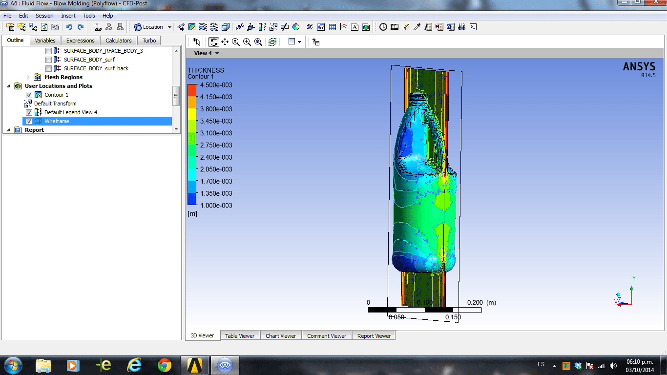The height and width of the screenshot is (375, 667).
Task: Enable the SURFACE_BODY_surf_back checkbox
Action: click(x=48, y=68)
